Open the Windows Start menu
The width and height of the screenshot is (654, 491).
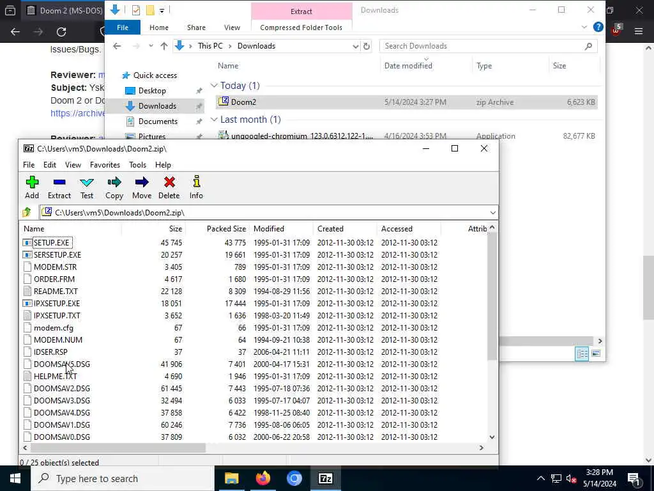(15, 478)
